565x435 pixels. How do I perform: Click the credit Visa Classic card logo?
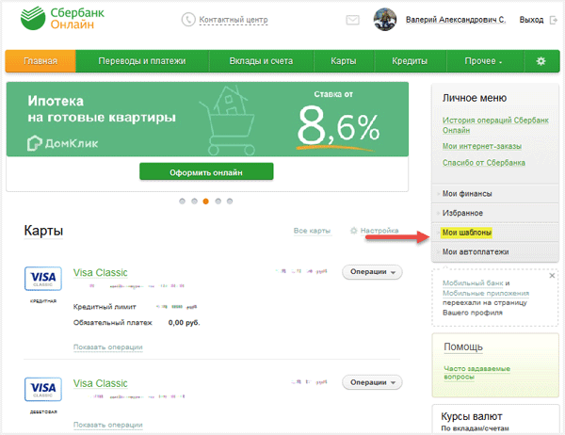[x=43, y=279]
